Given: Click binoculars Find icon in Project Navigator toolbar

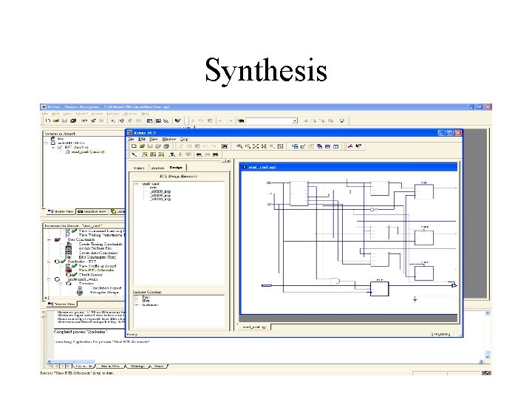Looking at the screenshot, I should [x=241, y=120].
